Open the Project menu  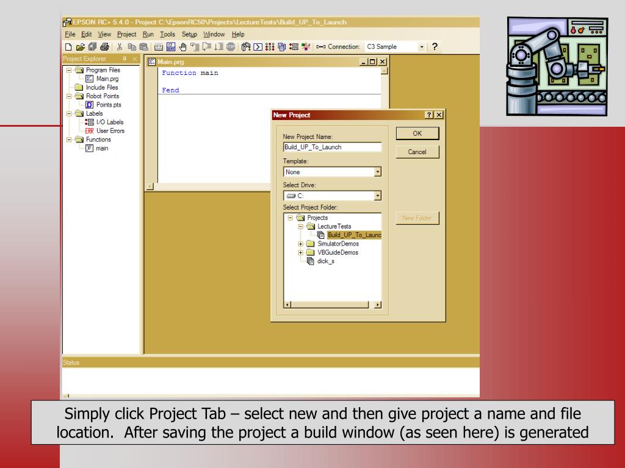[127, 35]
